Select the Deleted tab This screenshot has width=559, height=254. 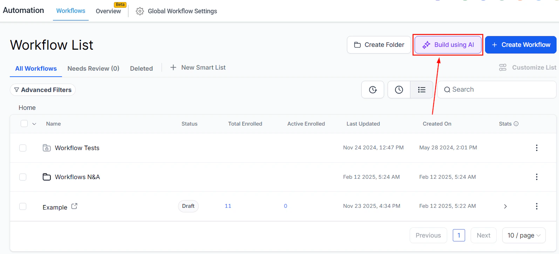pos(141,69)
